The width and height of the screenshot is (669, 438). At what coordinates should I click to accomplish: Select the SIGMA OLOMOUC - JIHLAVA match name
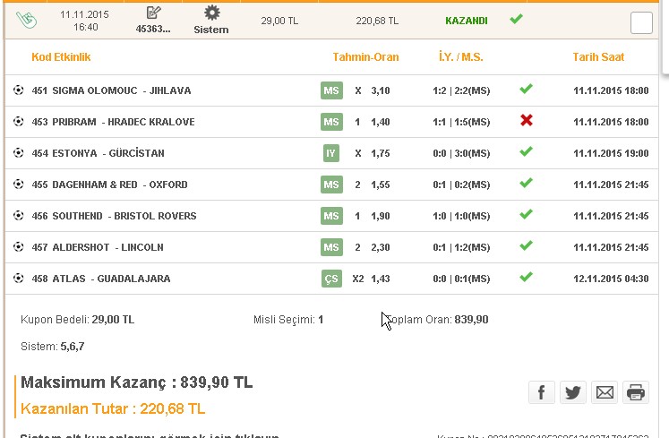coord(122,90)
